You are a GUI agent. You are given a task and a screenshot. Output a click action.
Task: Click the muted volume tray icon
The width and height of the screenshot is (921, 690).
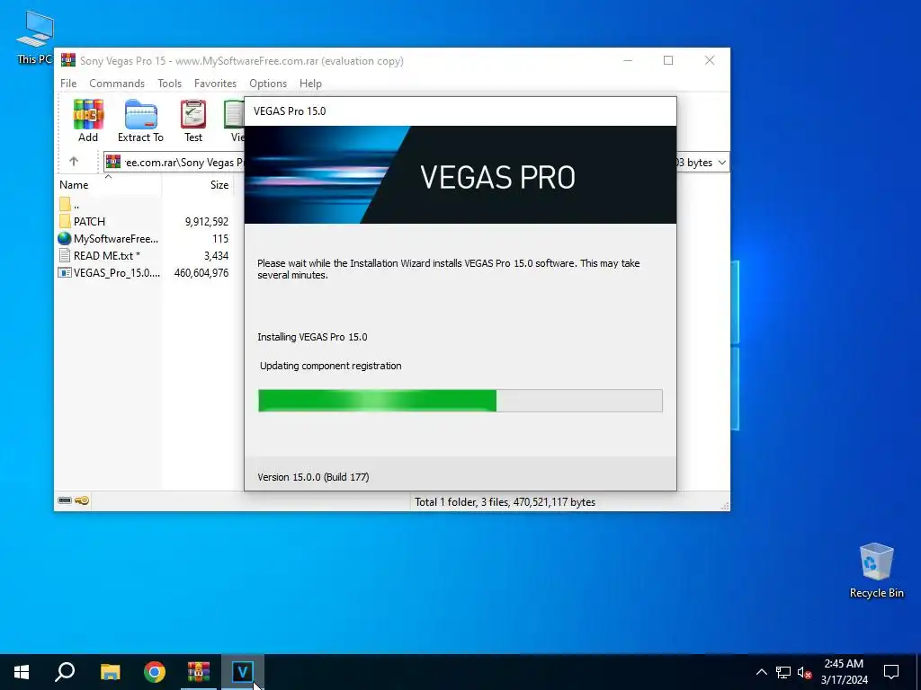804,672
